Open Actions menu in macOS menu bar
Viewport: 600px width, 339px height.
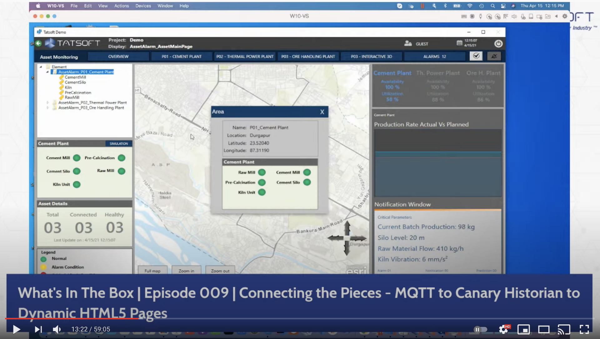click(x=121, y=6)
